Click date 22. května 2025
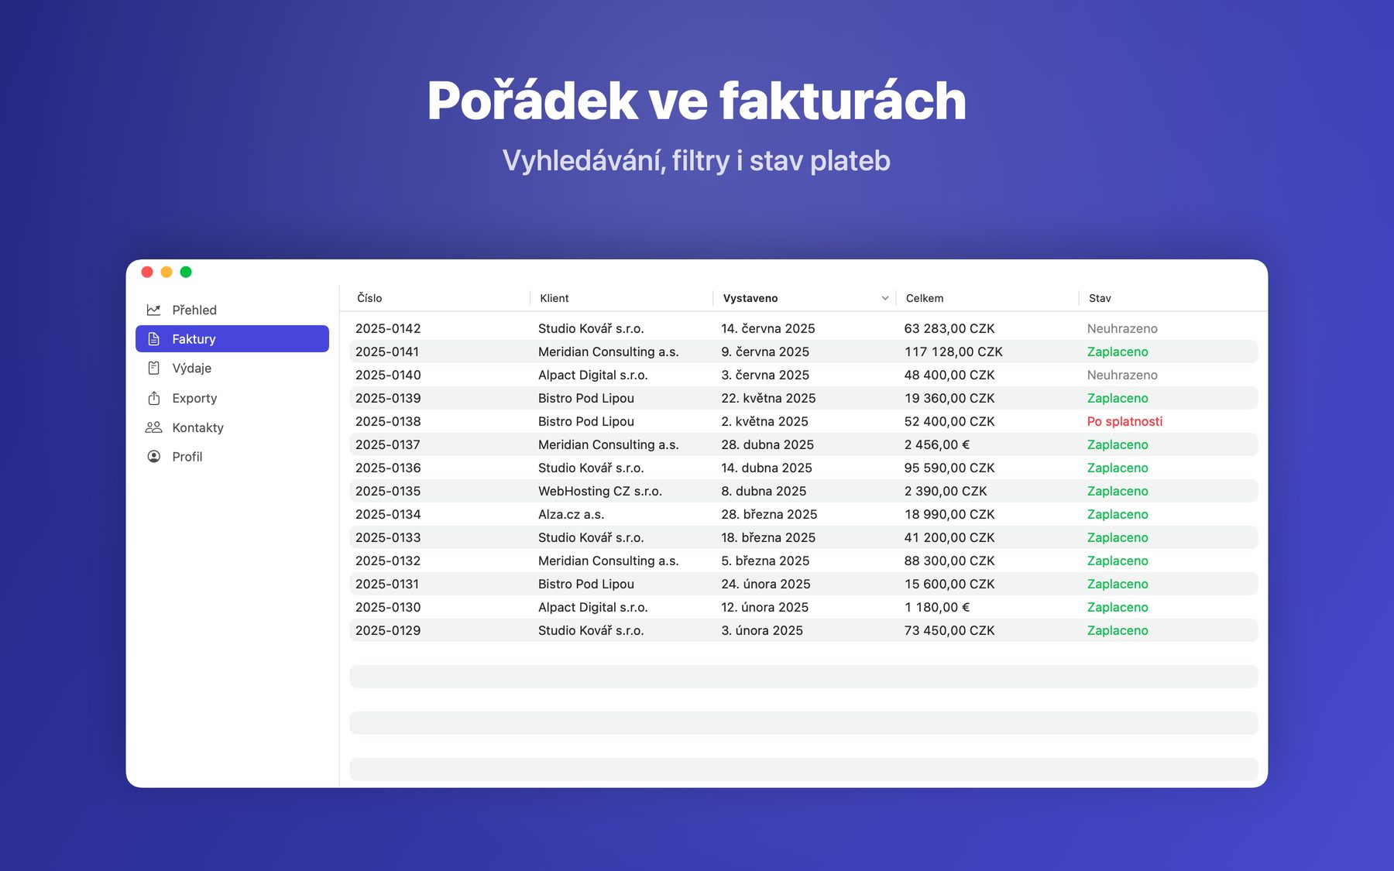 [768, 398]
